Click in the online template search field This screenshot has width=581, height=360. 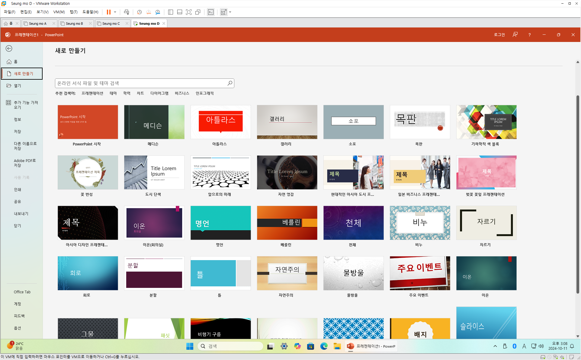tap(140, 83)
